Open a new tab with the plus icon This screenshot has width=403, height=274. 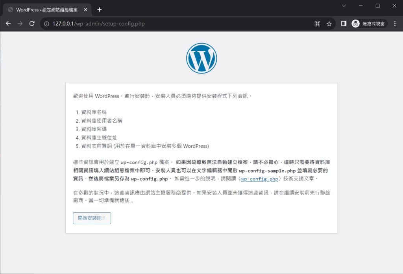click(x=100, y=10)
